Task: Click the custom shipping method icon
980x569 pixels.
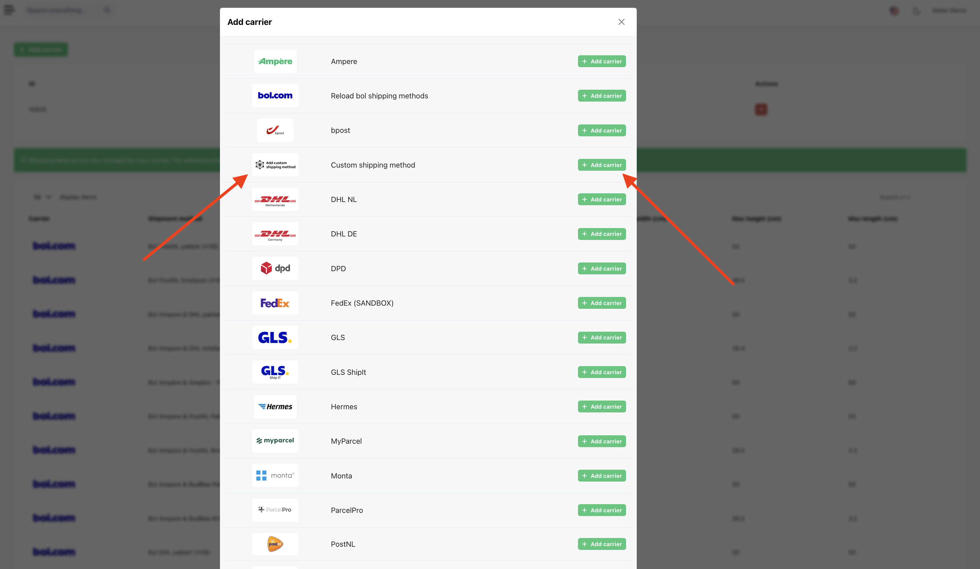Action: point(275,165)
